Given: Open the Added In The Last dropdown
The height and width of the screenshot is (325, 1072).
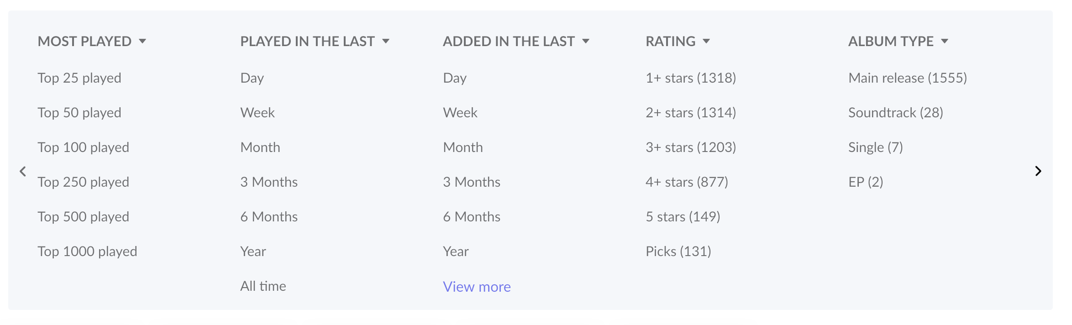Looking at the screenshot, I should [x=586, y=42].
